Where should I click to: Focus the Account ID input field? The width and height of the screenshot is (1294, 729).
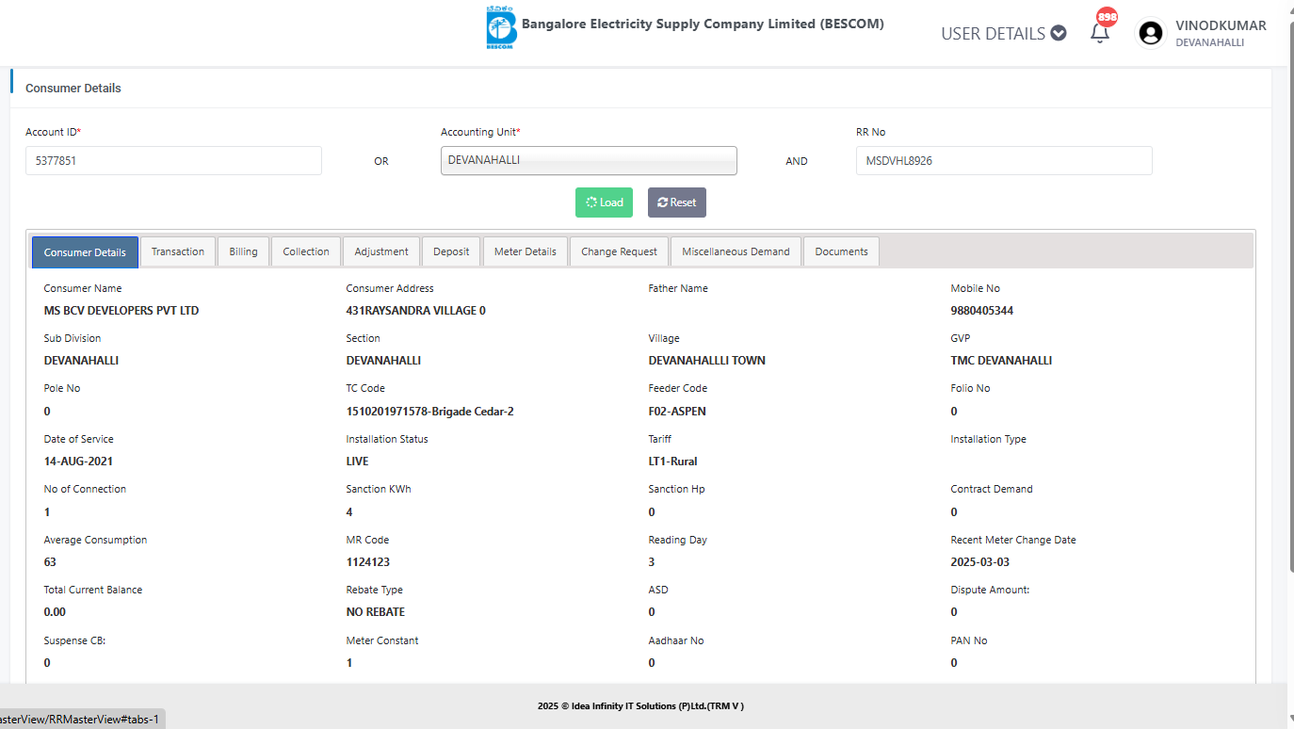[x=173, y=160]
